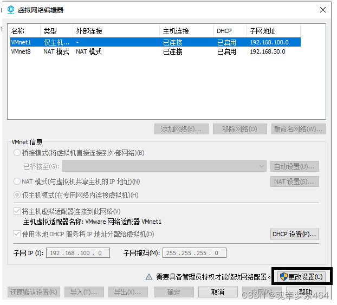The image size is (337, 305).
Task: Click the 确定 button
Action: click(x=174, y=292)
